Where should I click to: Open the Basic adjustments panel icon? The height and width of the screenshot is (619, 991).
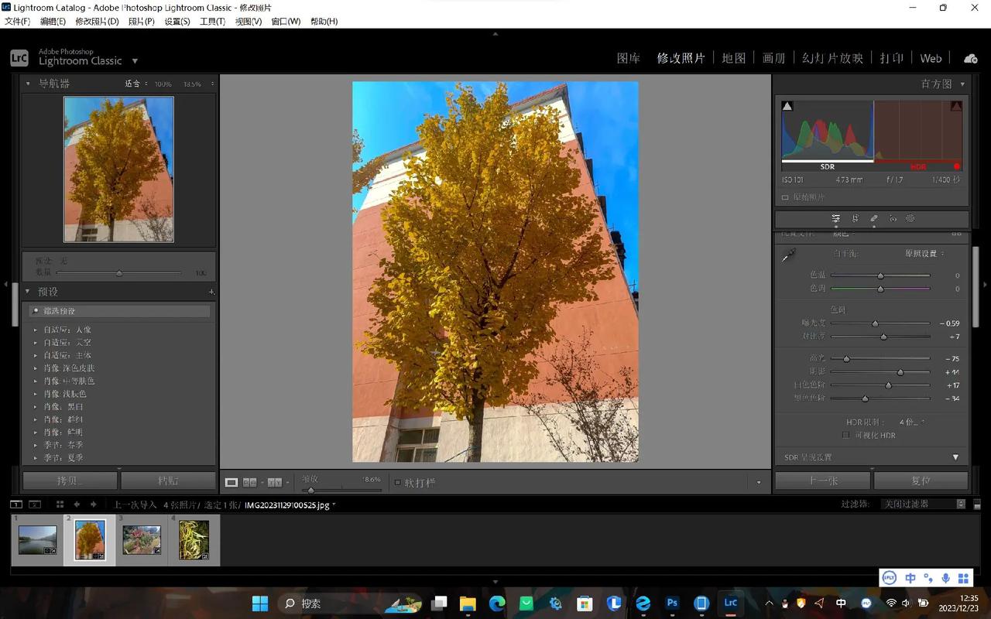tap(836, 218)
